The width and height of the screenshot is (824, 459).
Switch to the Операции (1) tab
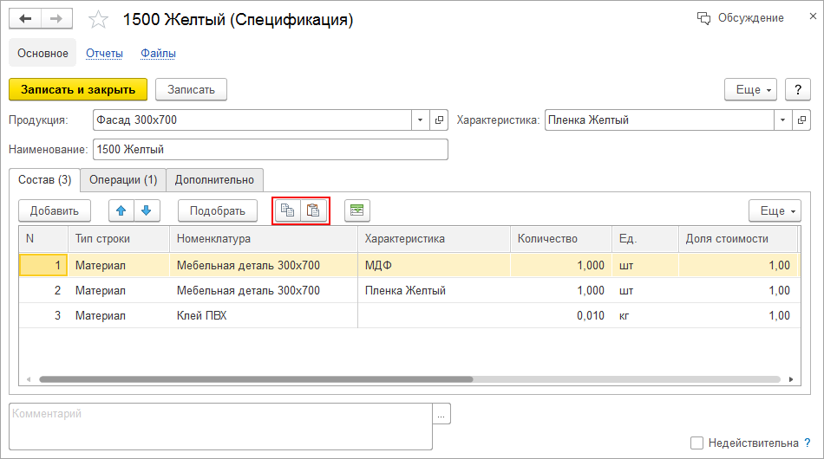pos(122,180)
